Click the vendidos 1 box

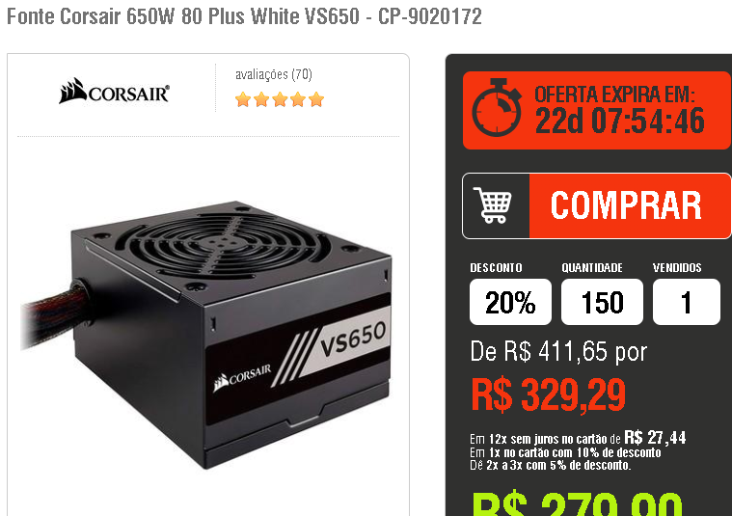[687, 302]
